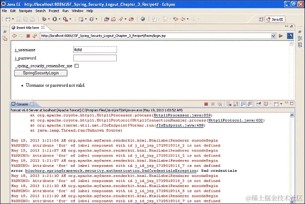Select the Java EE perspective button
305x204 pixels.
[275, 19]
